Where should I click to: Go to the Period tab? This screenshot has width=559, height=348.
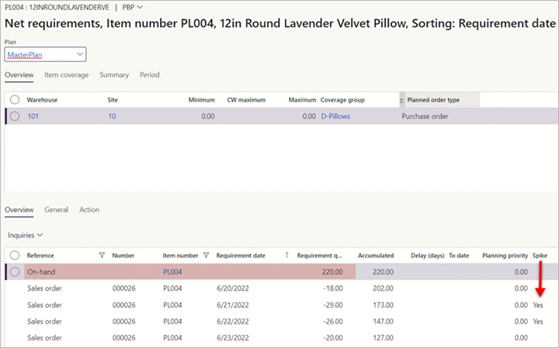[149, 75]
